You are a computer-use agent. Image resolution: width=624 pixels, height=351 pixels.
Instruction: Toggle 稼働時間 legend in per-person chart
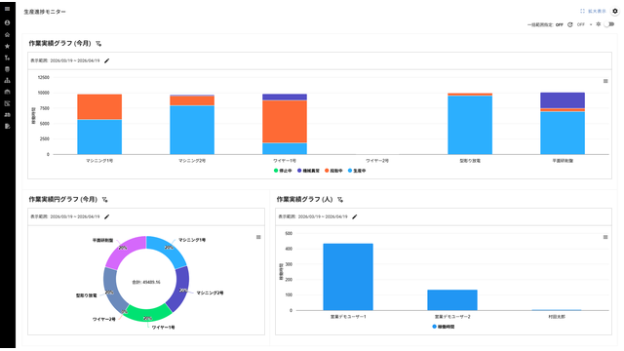[444, 327]
